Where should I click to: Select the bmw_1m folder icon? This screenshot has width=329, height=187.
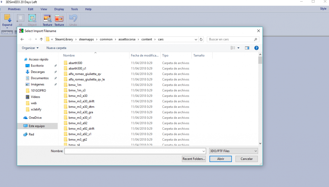point(66,85)
